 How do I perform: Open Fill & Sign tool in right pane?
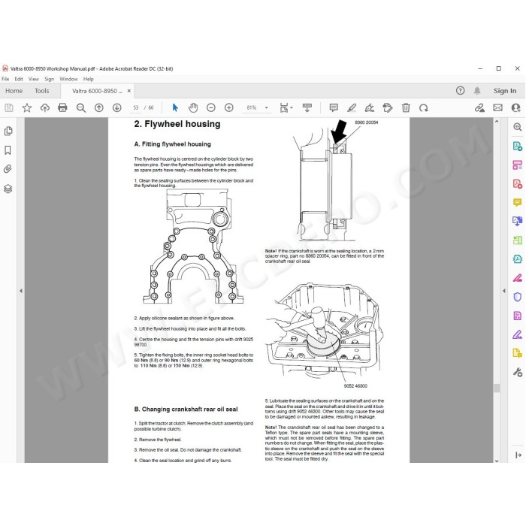pyautogui.click(x=517, y=334)
